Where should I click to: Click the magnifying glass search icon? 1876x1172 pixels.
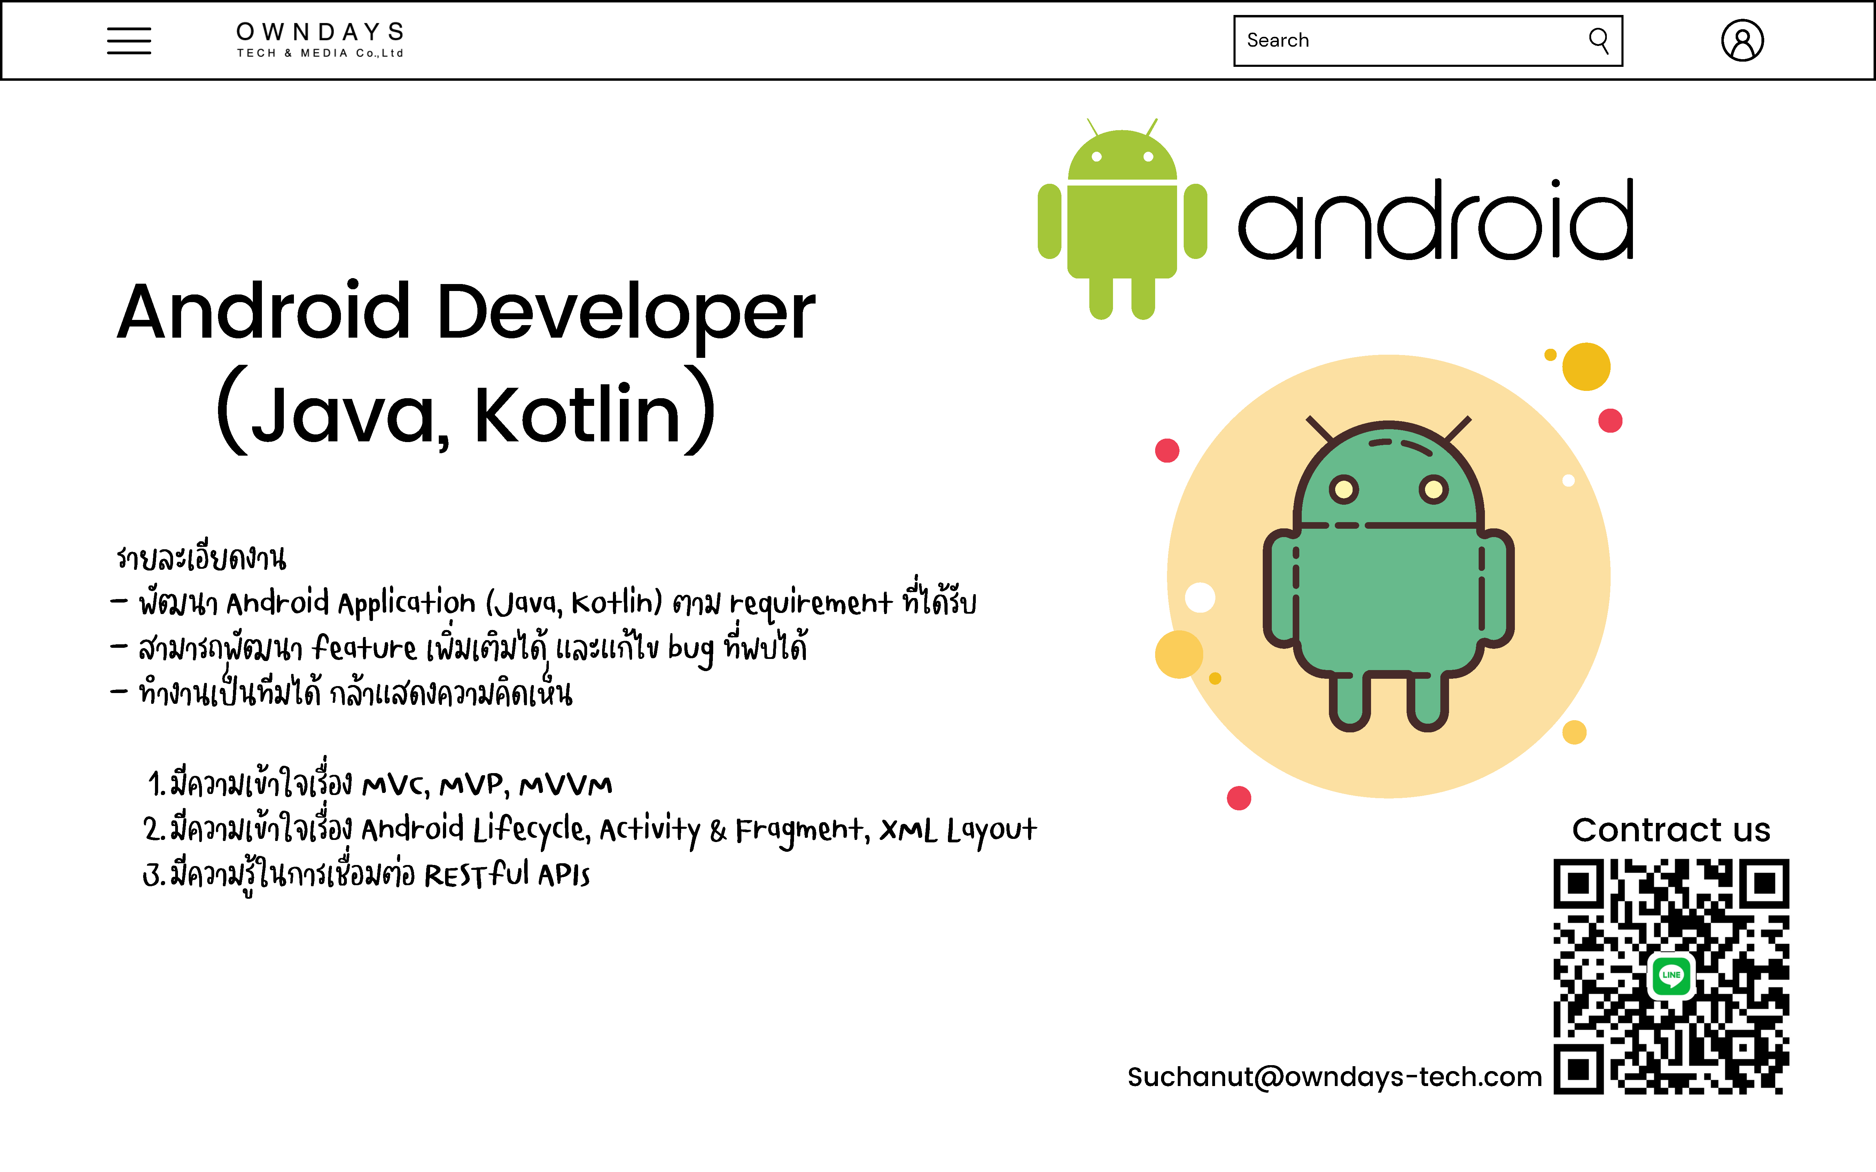[1599, 40]
